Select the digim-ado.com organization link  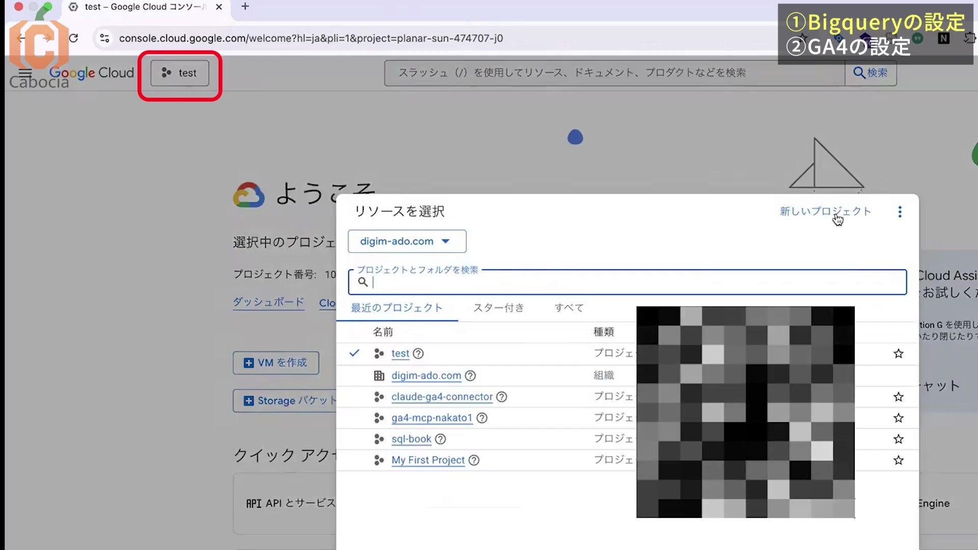[426, 376]
